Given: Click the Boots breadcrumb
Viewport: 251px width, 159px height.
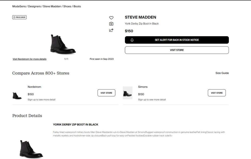Looking at the screenshot, I should click(77, 6).
